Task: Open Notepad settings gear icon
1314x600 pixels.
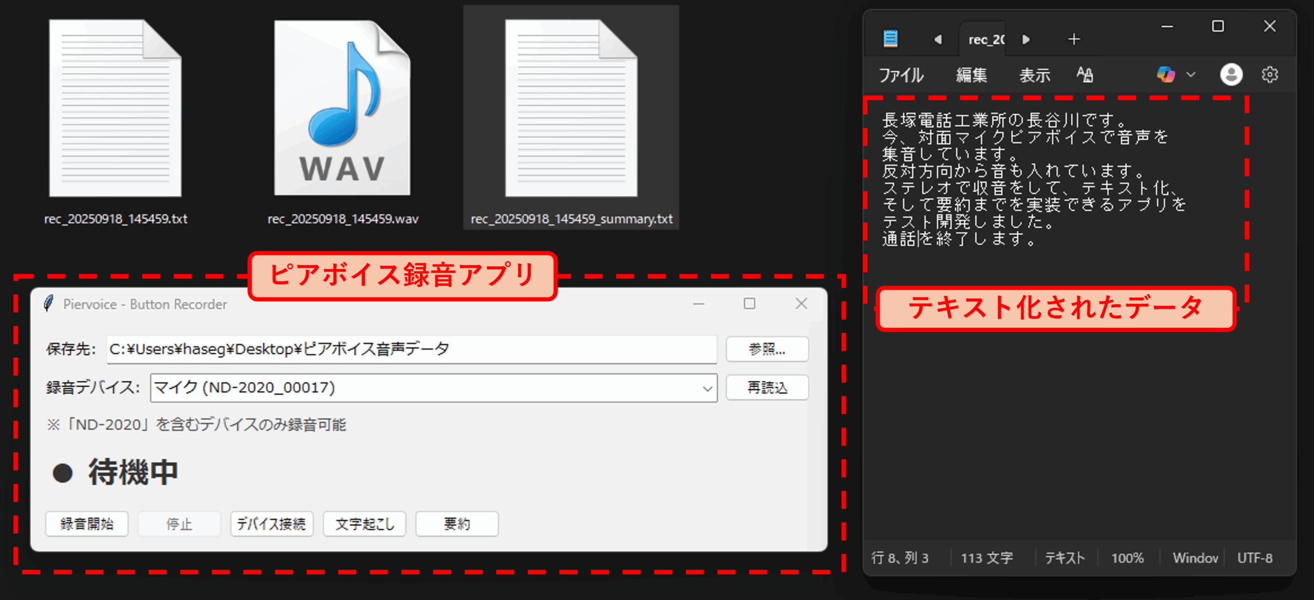Action: 1269,75
